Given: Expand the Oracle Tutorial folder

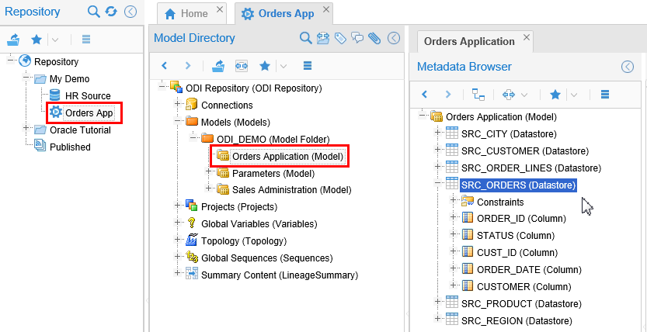Looking at the screenshot, I should tap(26, 128).
